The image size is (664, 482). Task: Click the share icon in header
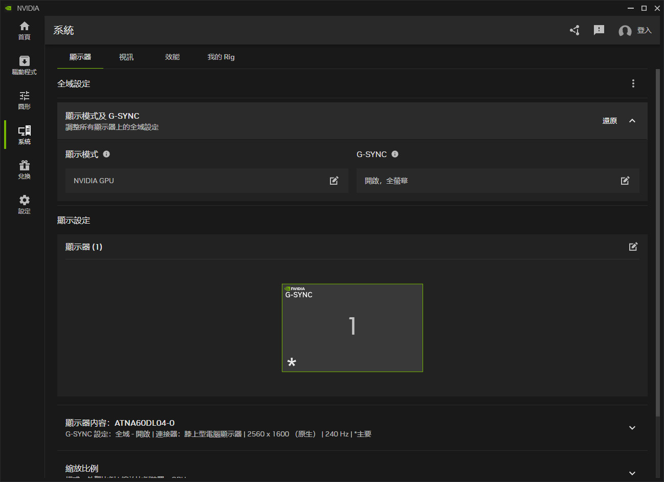(574, 30)
